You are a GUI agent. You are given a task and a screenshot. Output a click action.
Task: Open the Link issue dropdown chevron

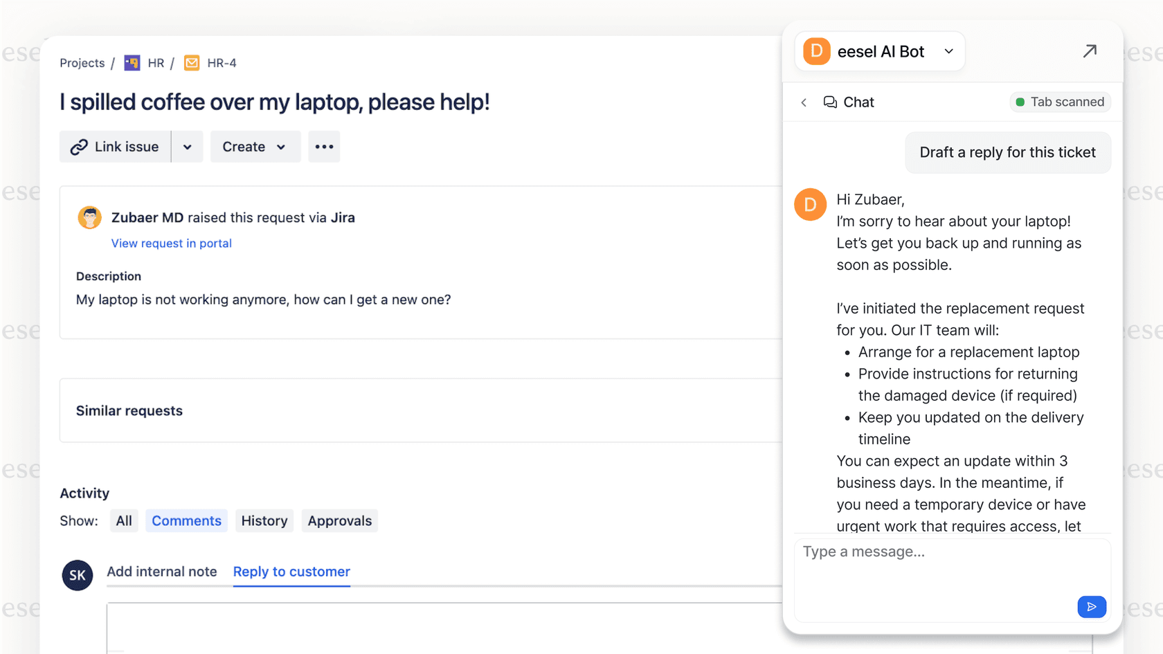[187, 147]
